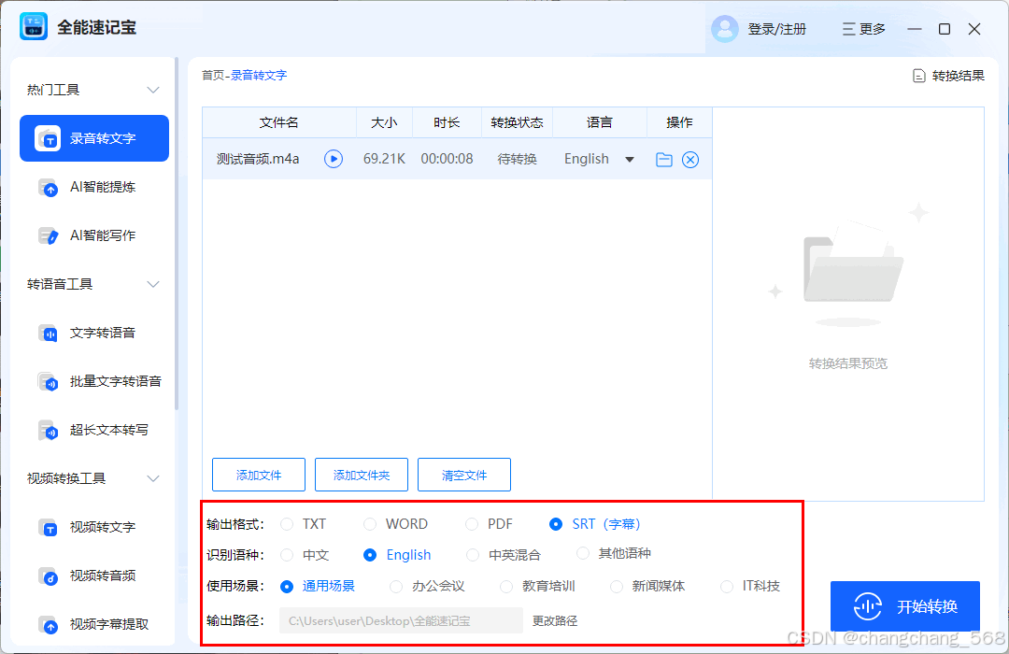
Task: Maximize the application window
Action: click(944, 29)
